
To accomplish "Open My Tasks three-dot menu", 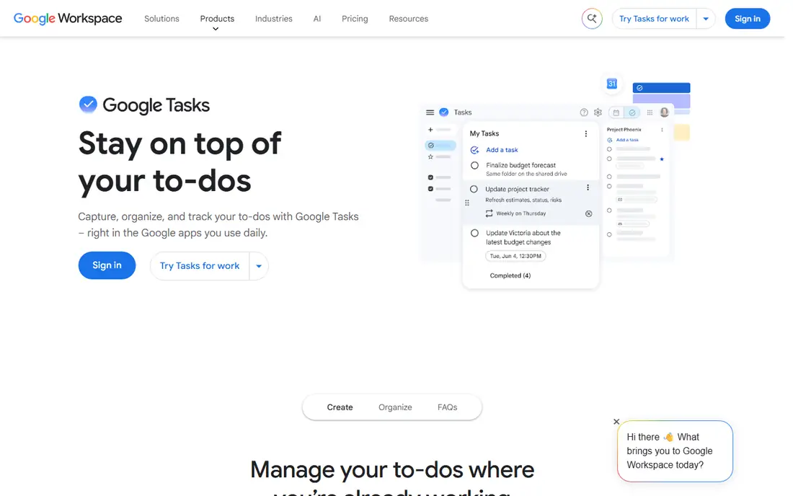I will (585, 133).
